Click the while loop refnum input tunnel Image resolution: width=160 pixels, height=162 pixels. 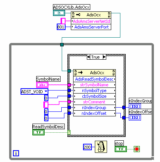point(62,44)
